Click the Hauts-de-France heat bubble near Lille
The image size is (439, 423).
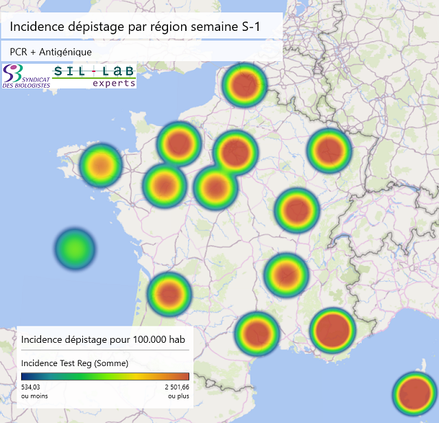coord(244,85)
